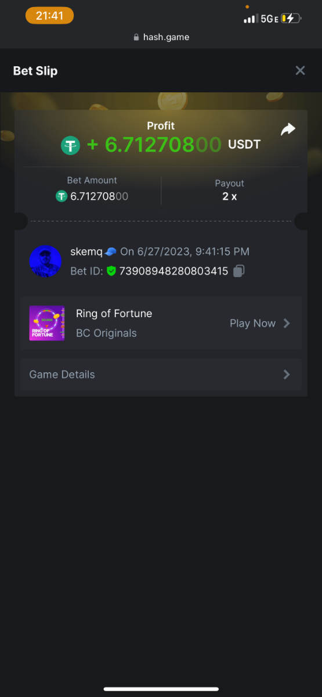Tap the share arrow icon
This screenshot has height=697, width=322.
(288, 130)
